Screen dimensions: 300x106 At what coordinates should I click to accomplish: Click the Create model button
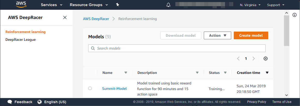pos(251,35)
